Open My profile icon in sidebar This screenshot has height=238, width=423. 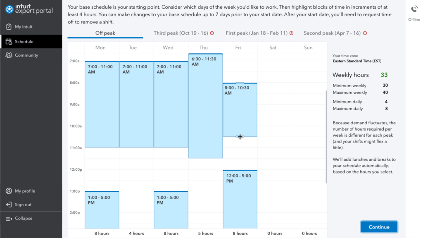(x=9, y=191)
